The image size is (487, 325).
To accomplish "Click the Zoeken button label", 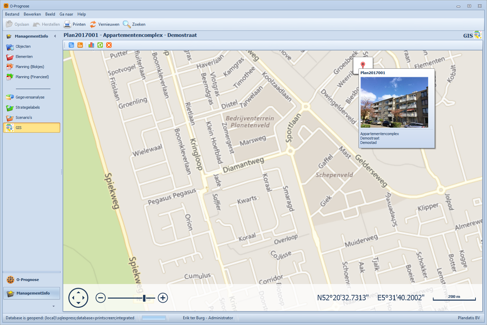I will coord(139,24).
